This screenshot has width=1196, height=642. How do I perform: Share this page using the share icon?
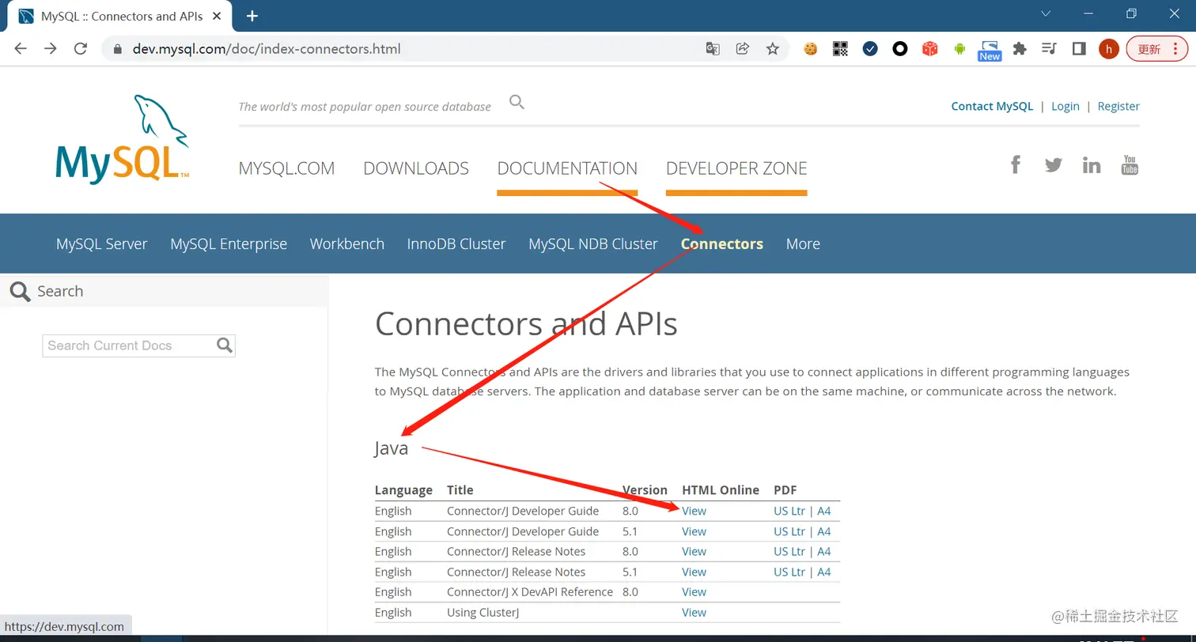pyautogui.click(x=743, y=49)
